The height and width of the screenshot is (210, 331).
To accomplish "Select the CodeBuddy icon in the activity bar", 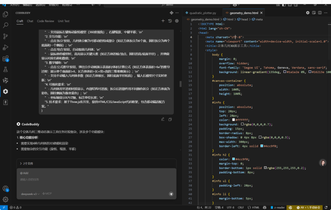I will point(5,91).
